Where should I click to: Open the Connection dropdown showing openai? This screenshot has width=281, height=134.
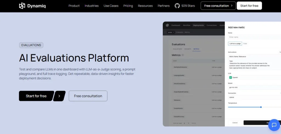254,97
